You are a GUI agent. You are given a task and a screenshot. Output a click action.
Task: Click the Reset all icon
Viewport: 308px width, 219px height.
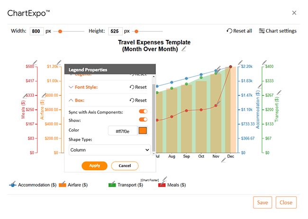[x=229, y=31]
